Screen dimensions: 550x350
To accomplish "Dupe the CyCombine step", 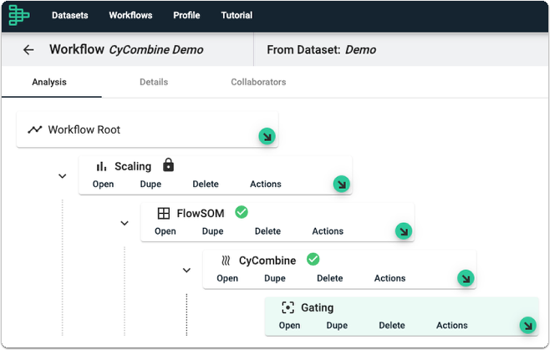I will click(x=275, y=278).
